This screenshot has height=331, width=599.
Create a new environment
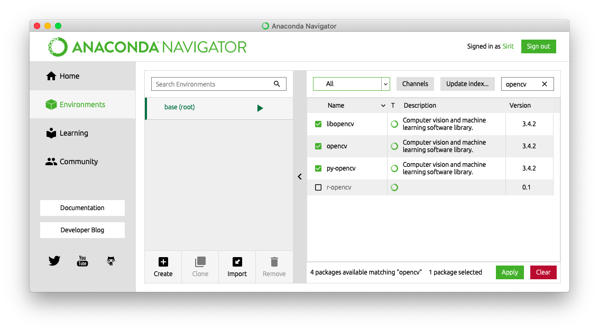(x=163, y=267)
